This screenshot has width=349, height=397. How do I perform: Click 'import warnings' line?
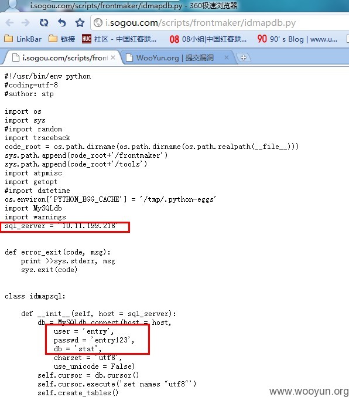35,217
